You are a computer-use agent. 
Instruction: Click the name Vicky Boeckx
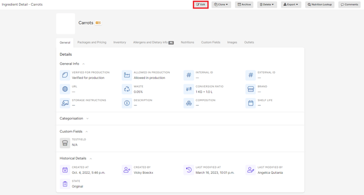click(143, 173)
